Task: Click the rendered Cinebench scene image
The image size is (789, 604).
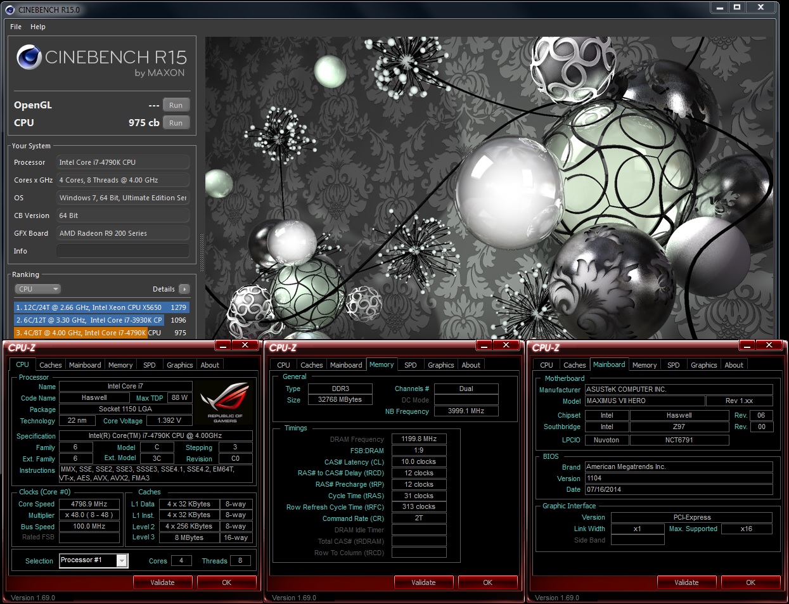Action: click(489, 188)
